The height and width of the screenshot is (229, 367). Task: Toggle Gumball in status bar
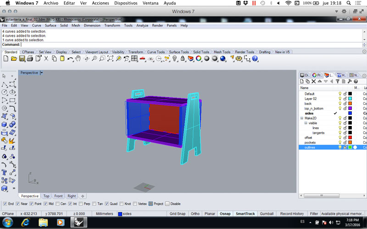(x=267, y=214)
